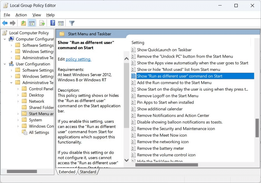Click the Back navigation arrow in the toolbar

4,23
